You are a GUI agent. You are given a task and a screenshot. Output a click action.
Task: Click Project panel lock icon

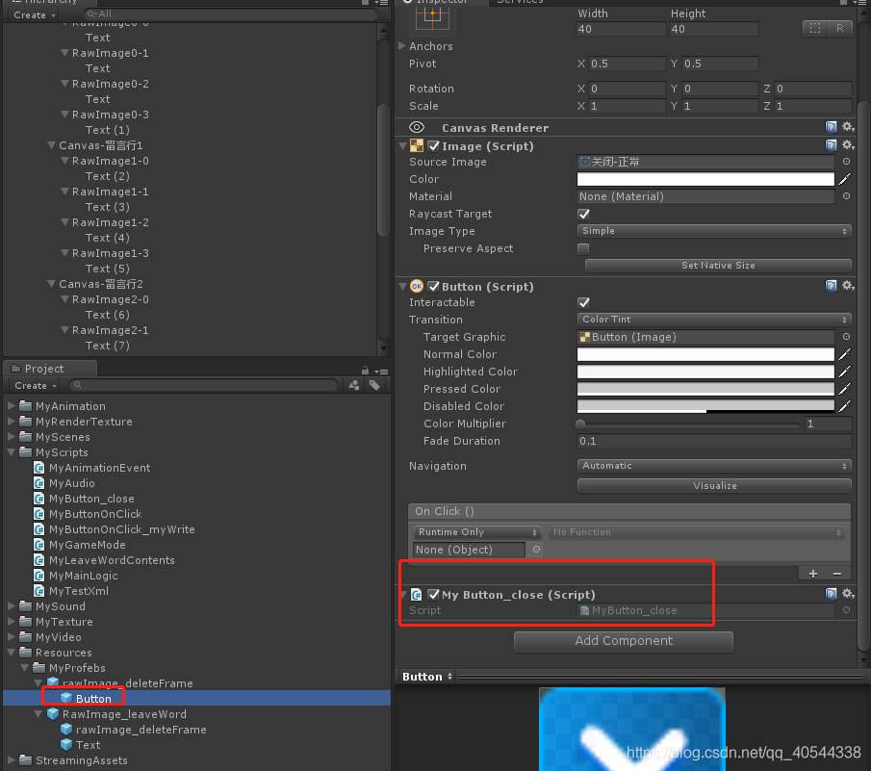point(365,371)
